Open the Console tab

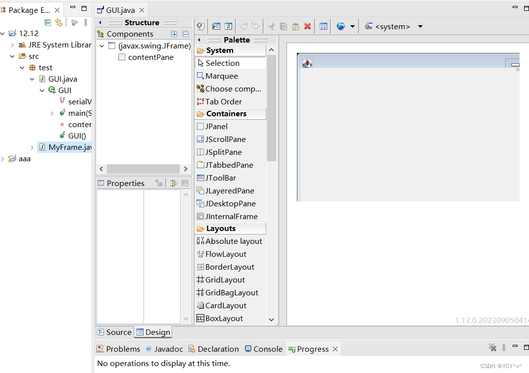tap(264, 349)
